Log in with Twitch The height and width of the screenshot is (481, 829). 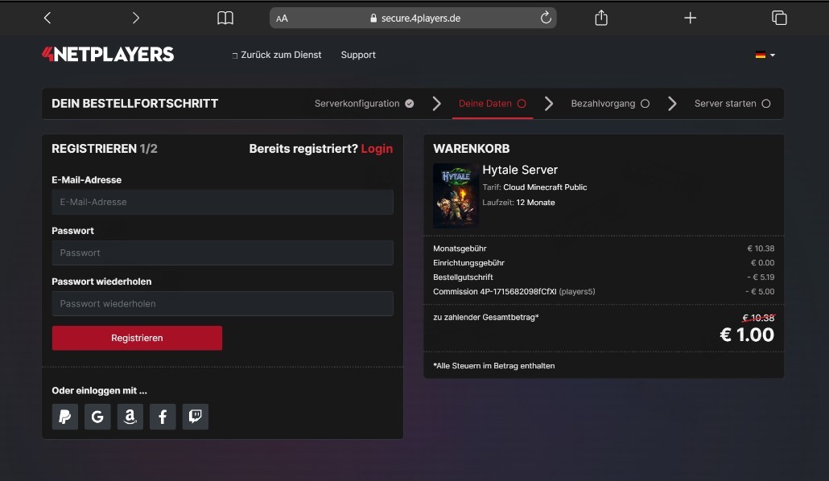[x=195, y=417]
